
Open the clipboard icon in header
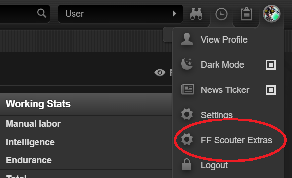point(247,14)
